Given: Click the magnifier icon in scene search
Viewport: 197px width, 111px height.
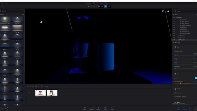Looking at the screenshot, I should [x=175, y=11].
